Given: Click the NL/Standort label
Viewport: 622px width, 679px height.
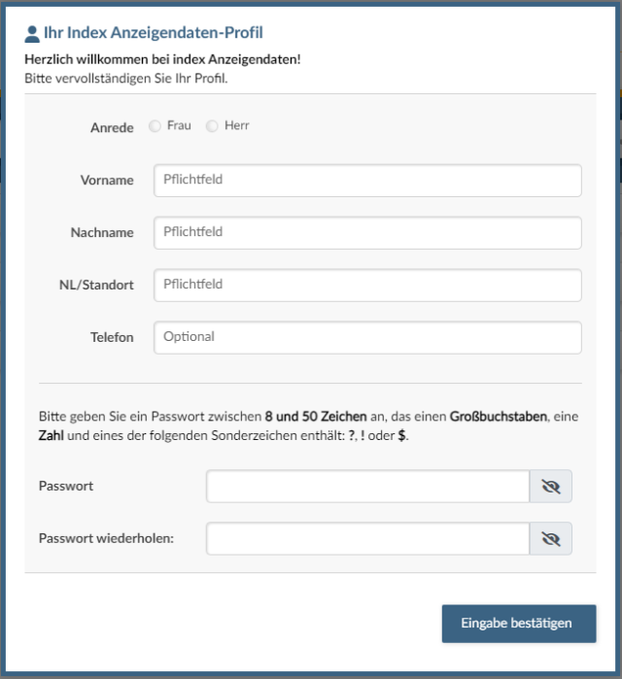Looking at the screenshot, I should (x=96, y=286).
